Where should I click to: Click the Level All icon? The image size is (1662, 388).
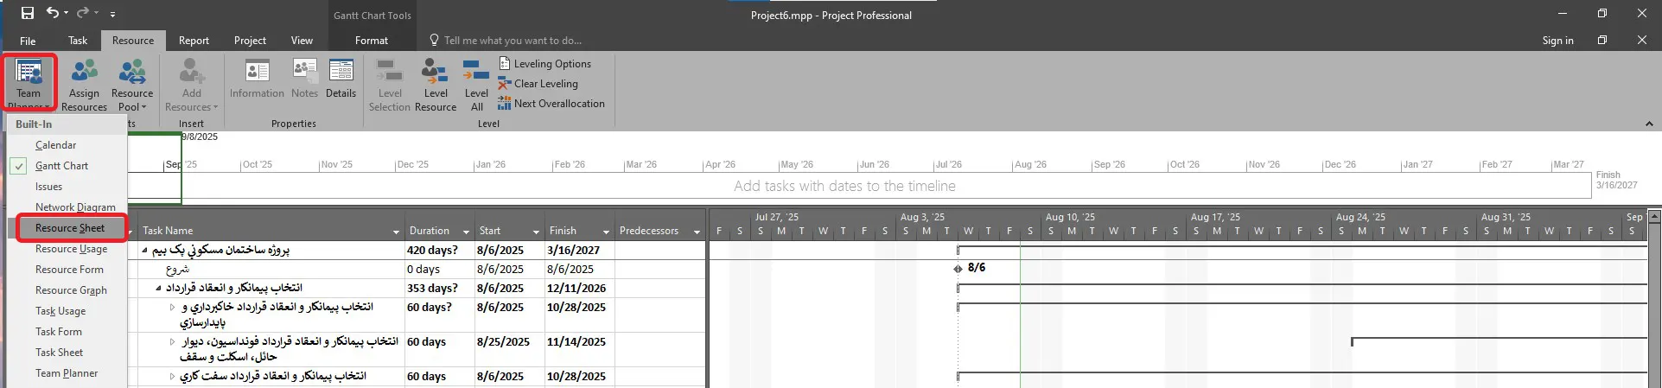point(476,73)
